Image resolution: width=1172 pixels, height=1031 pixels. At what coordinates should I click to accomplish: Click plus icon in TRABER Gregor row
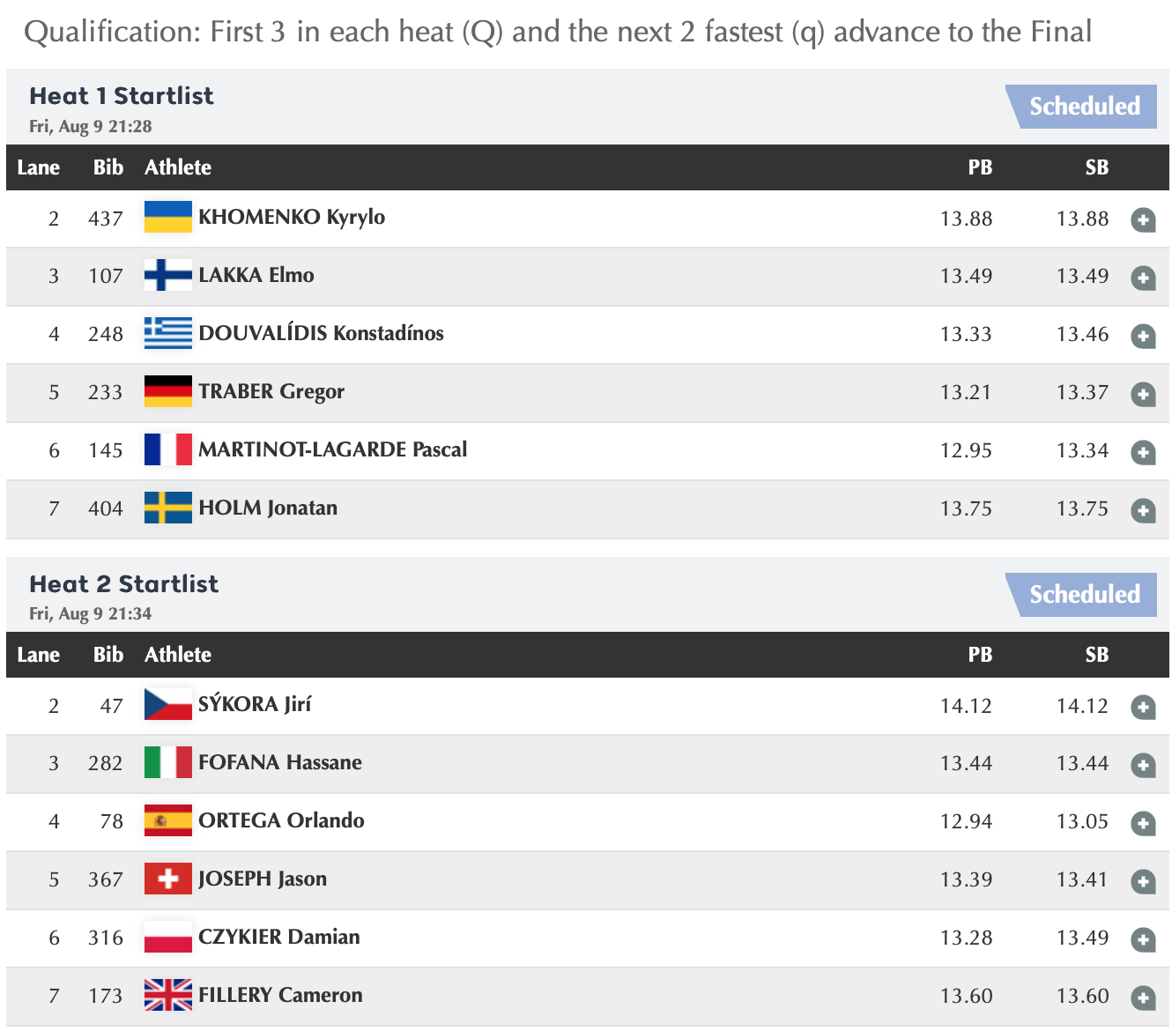point(1143,394)
